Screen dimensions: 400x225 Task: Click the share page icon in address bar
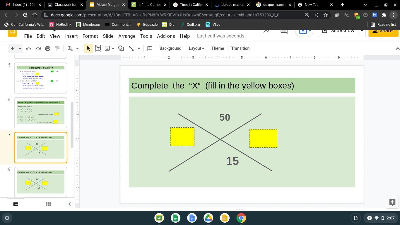point(316,15)
